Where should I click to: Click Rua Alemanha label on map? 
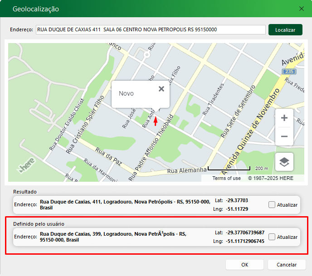point(187,170)
